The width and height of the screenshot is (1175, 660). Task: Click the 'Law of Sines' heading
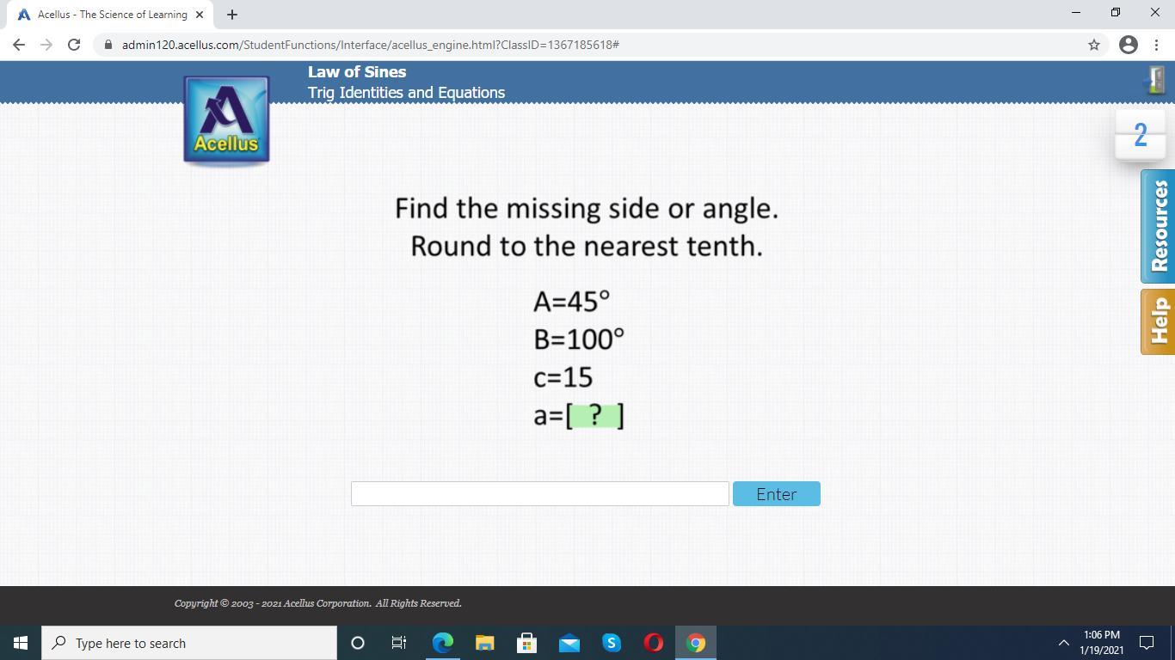pos(357,72)
